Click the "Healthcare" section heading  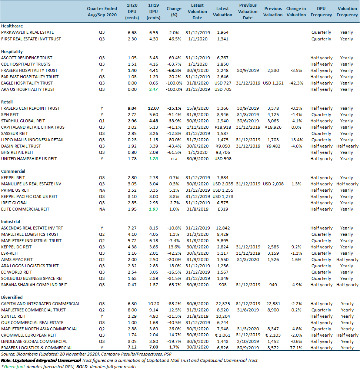pyautogui.click(x=12, y=26)
